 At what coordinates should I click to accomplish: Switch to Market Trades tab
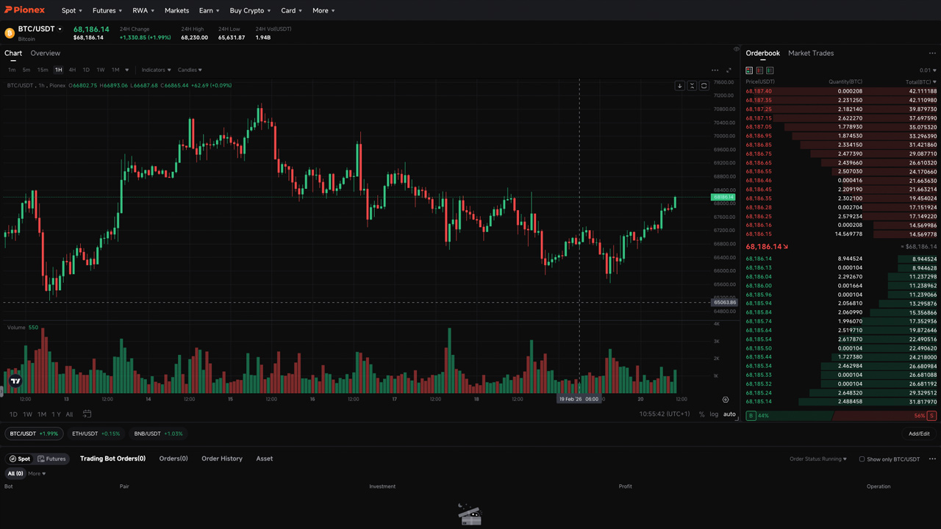[811, 53]
